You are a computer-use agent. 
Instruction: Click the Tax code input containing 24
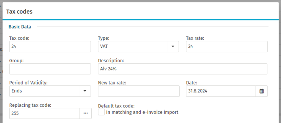(x=50, y=47)
